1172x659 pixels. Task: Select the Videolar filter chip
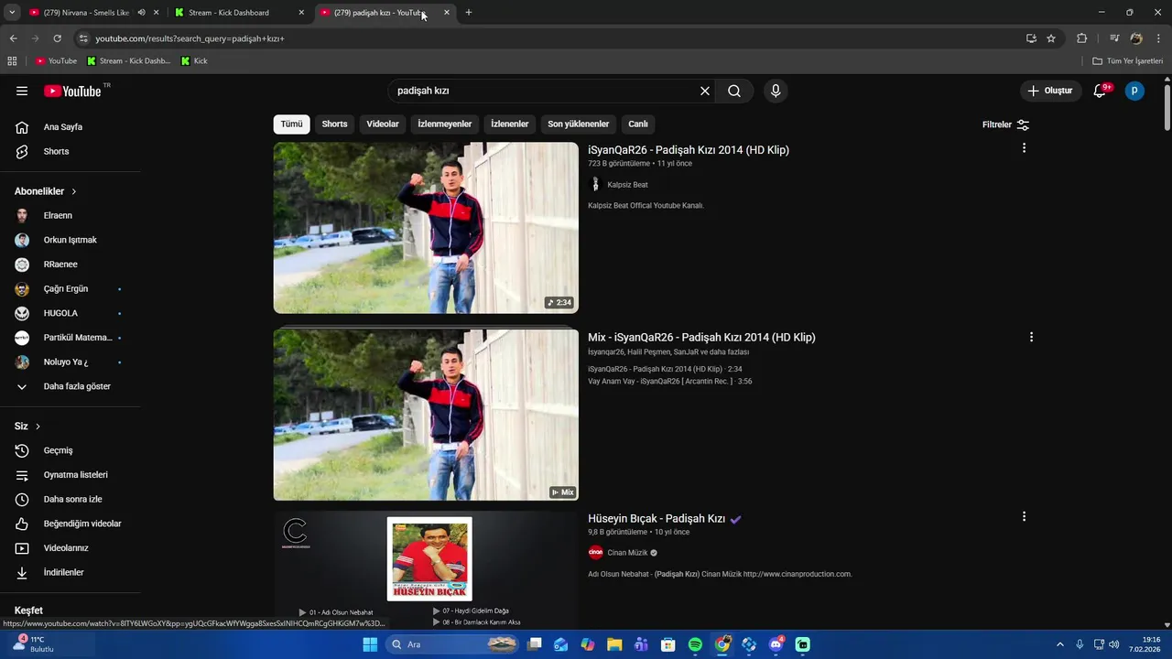coord(383,124)
